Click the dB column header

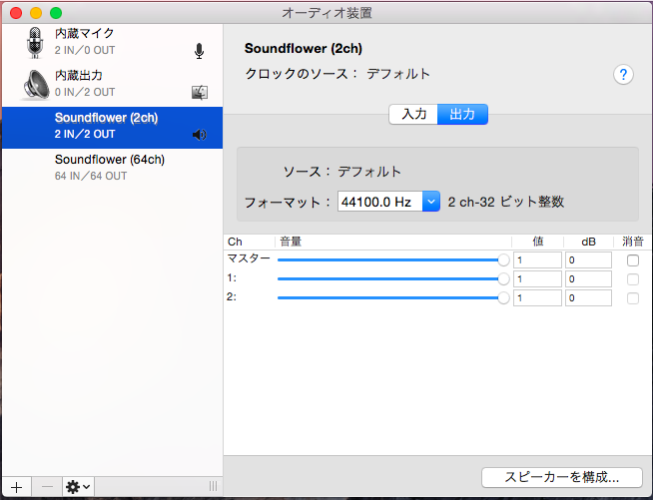pos(588,242)
